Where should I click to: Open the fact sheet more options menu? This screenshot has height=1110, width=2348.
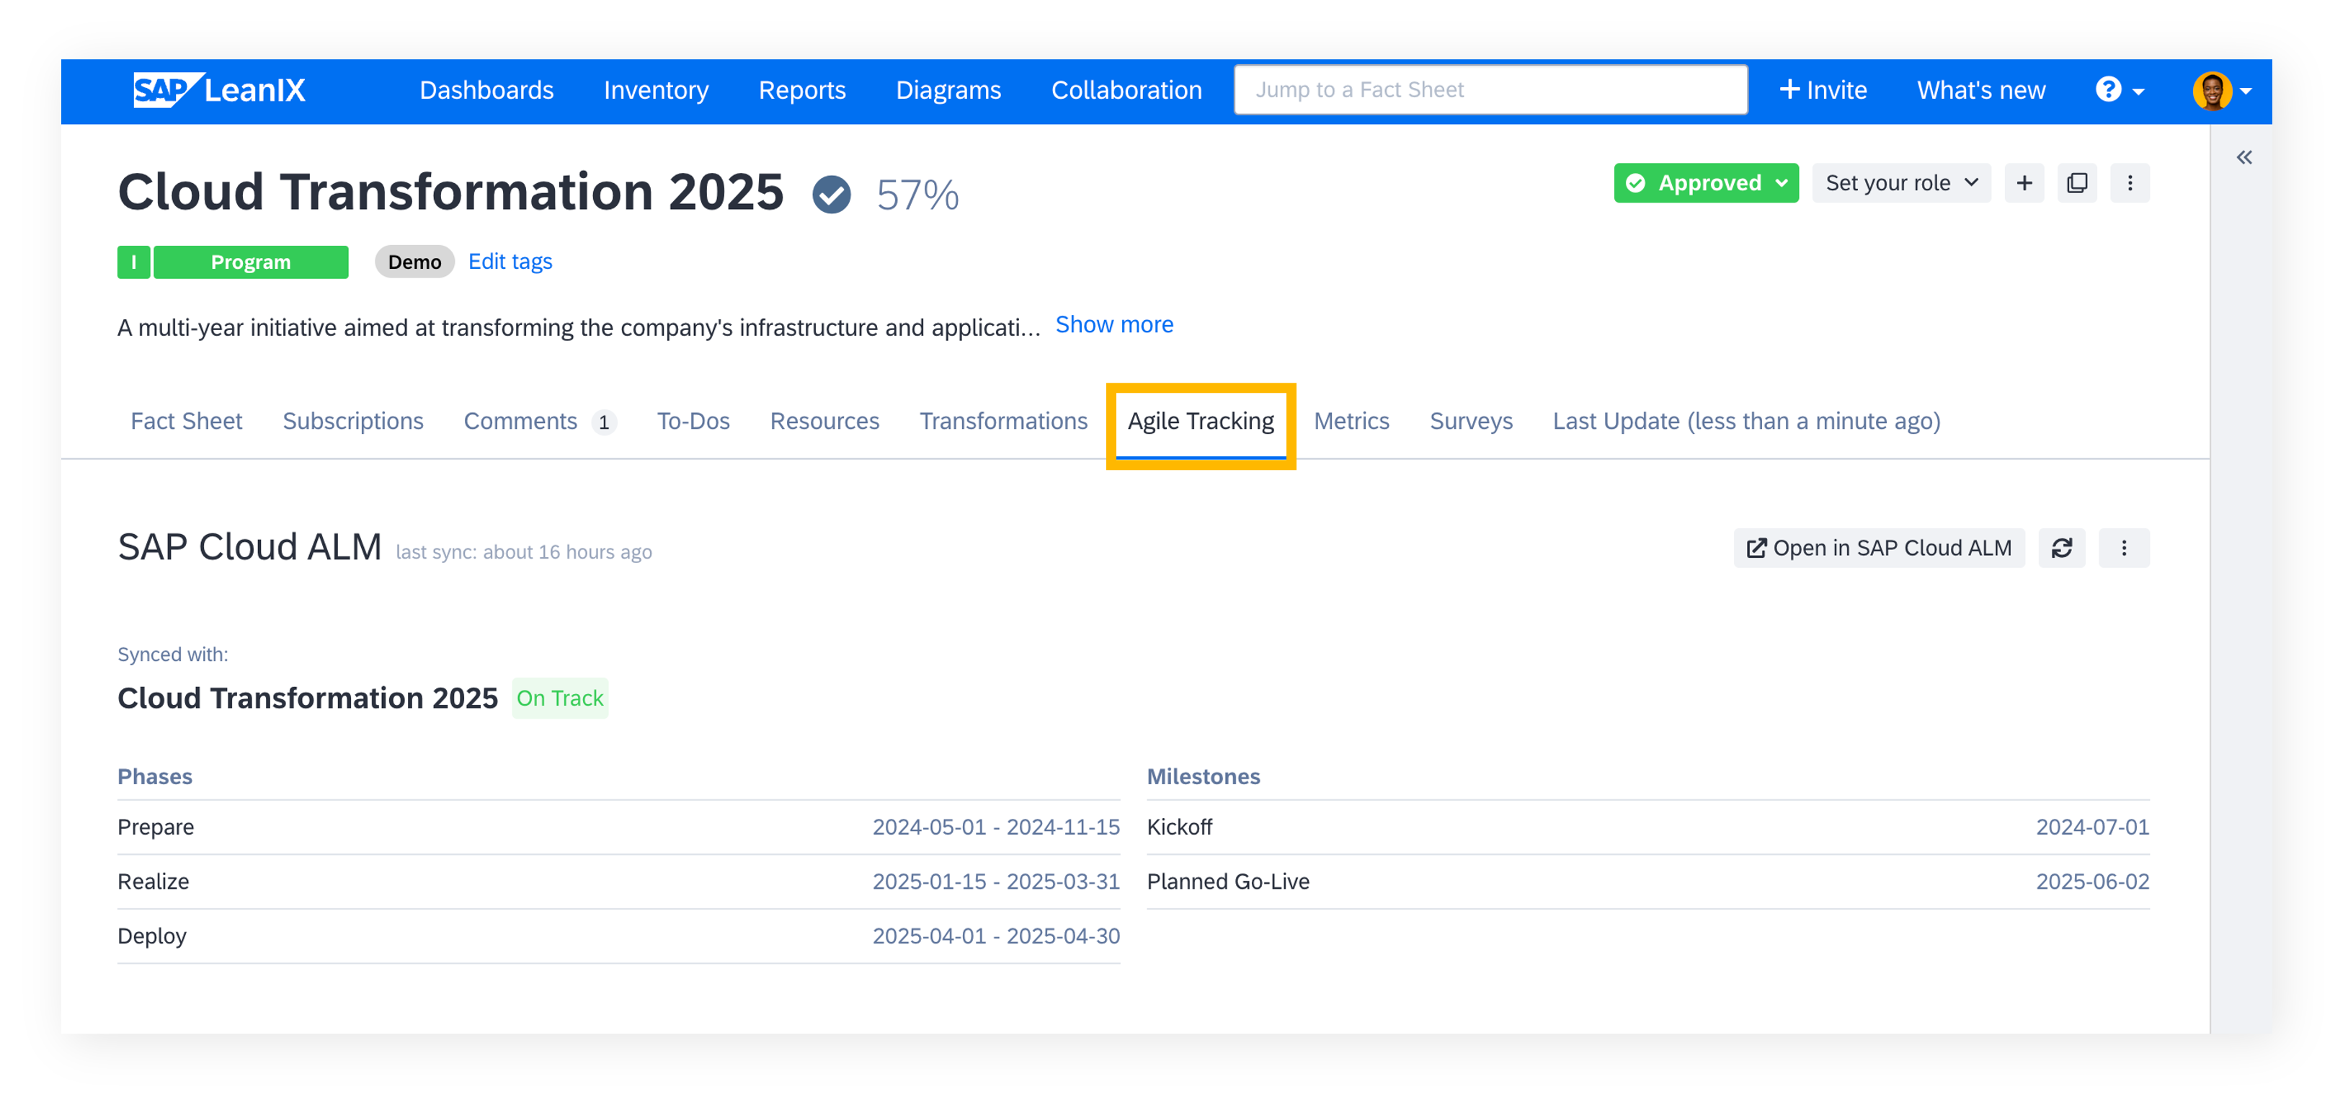[2129, 183]
